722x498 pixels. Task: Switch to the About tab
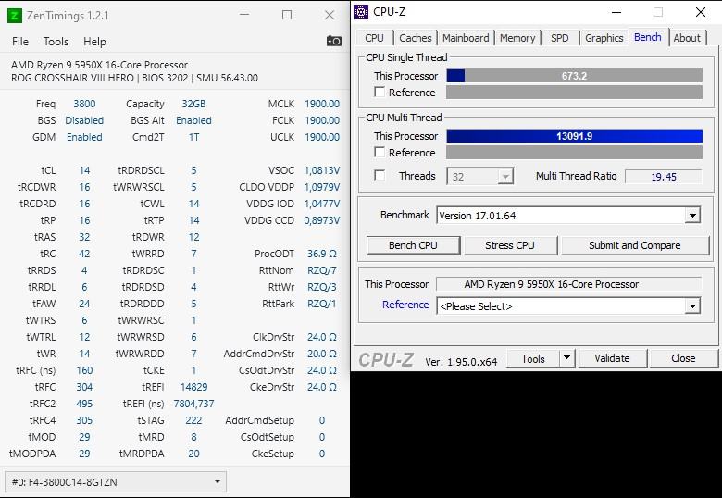click(687, 38)
